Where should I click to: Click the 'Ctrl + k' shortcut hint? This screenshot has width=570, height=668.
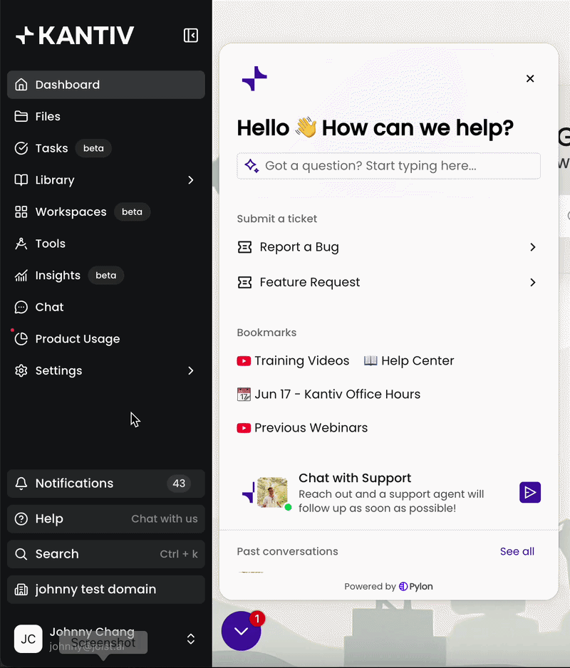[x=179, y=554]
